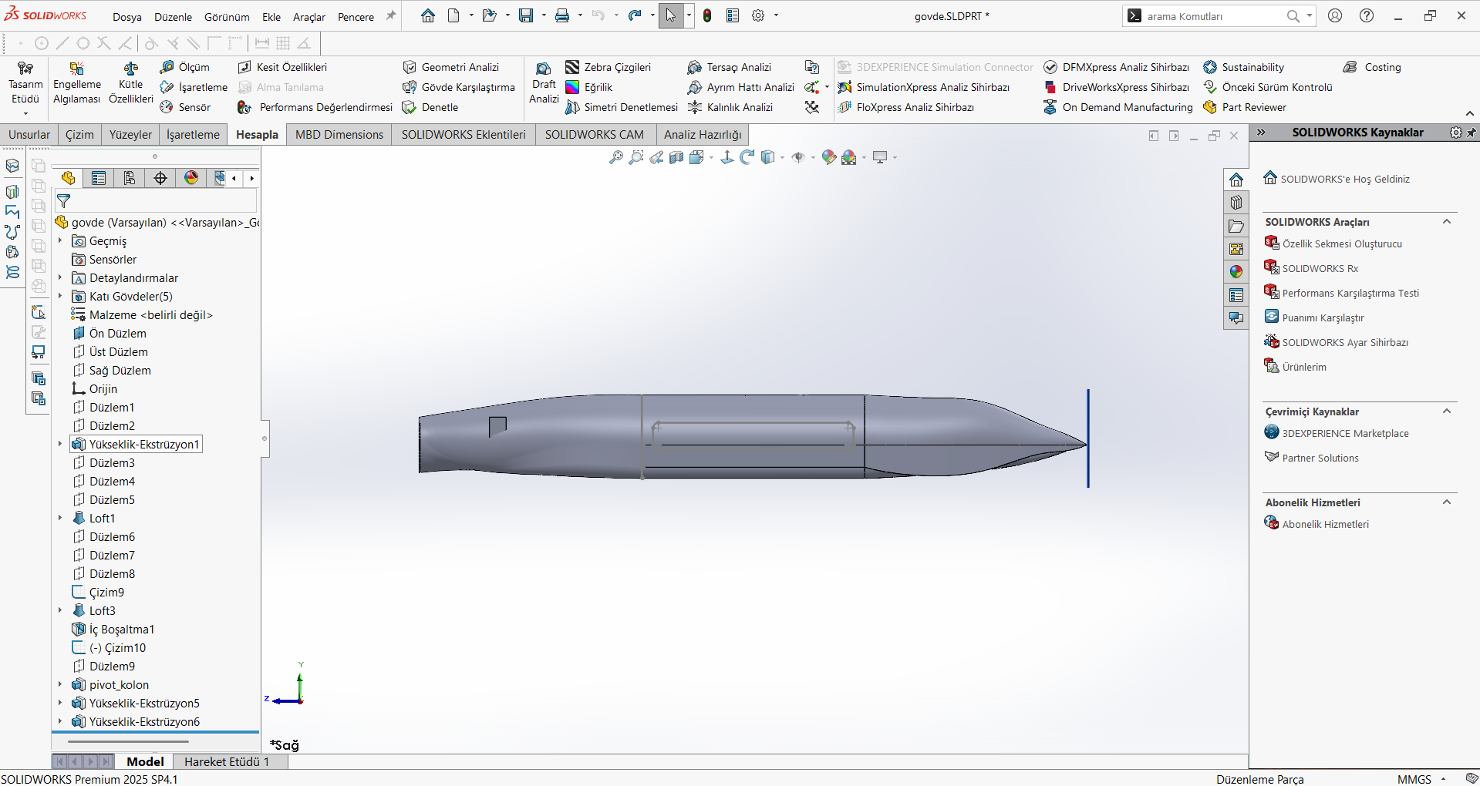
Task: Click SOLIDWORKS'e Hoş Geldiniz link
Action: click(x=1345, y=179)
